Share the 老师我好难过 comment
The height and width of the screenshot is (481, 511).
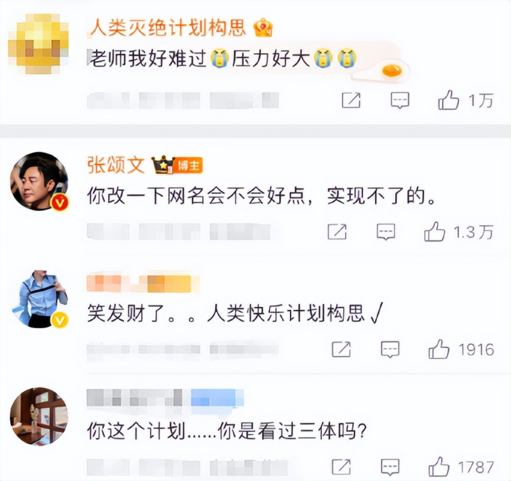pyautogui.click(x=351, y=100)
